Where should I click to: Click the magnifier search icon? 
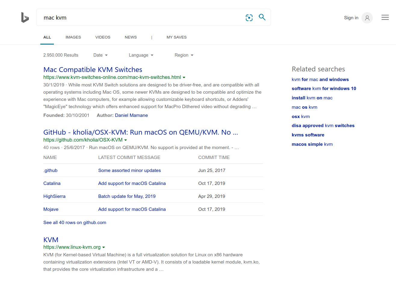[262, 17]
